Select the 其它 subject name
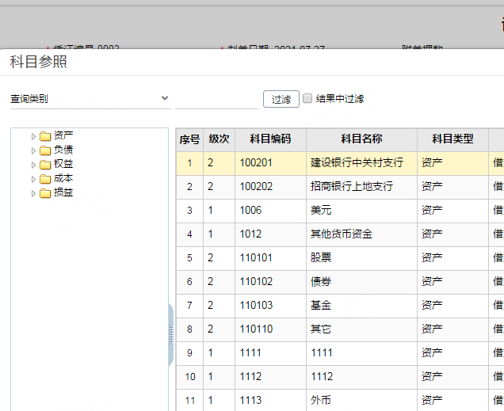 (x=321, y=329)
